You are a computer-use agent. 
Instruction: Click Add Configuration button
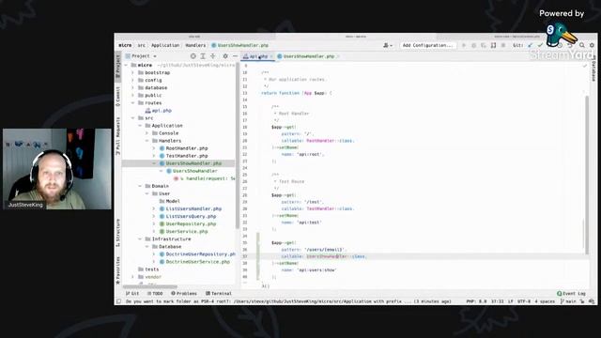point(427,45)
